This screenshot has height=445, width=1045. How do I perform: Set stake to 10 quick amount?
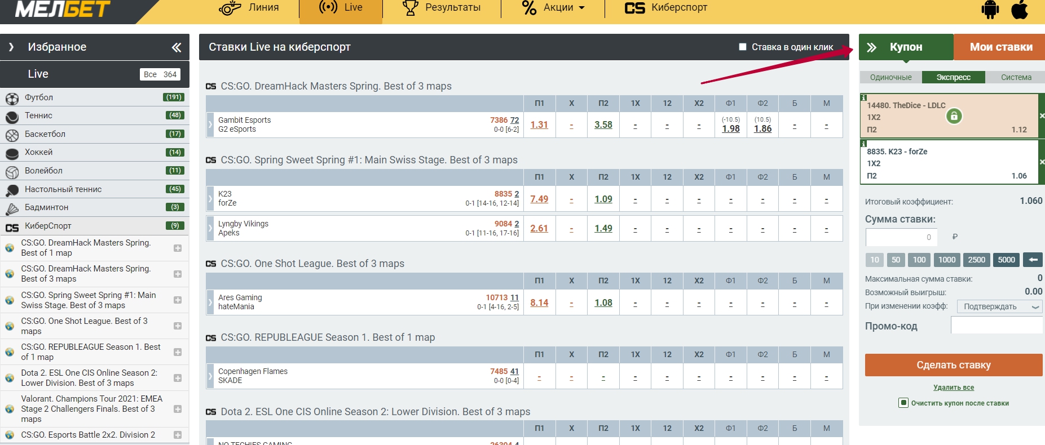coord(874,260)
